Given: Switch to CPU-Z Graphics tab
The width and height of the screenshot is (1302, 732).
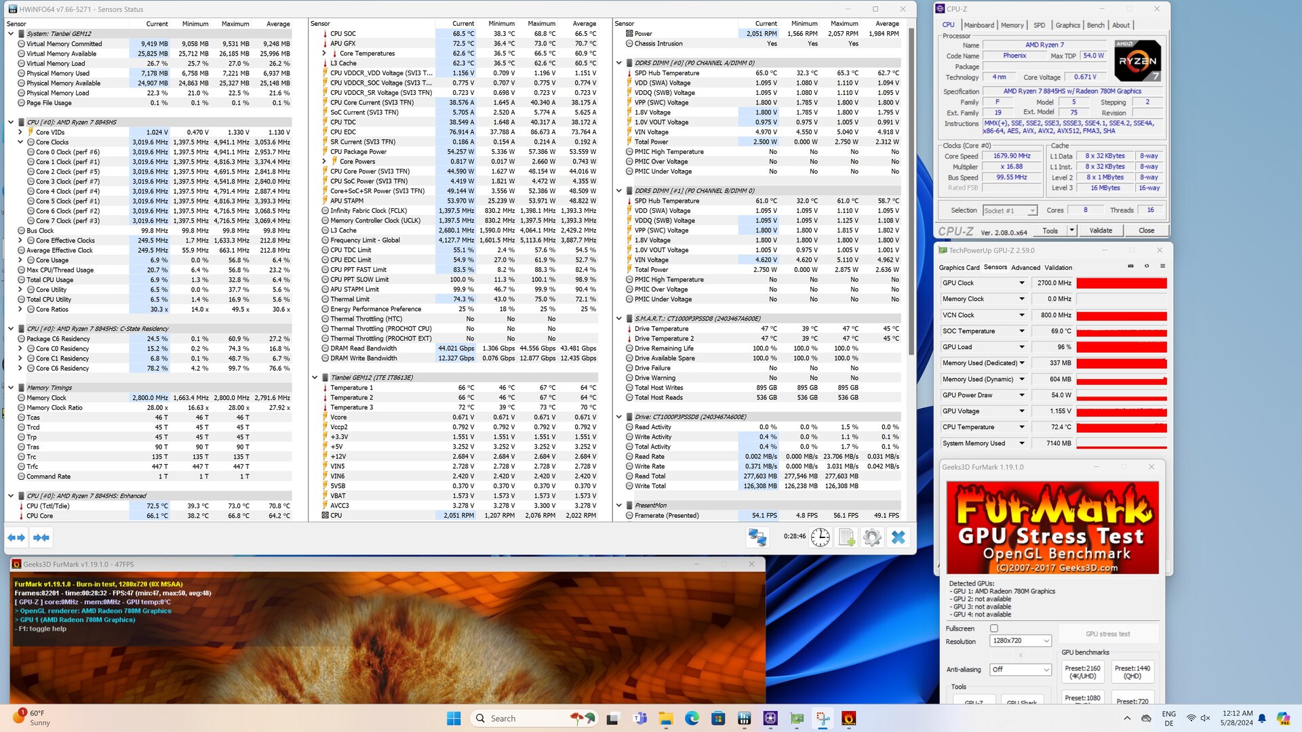Looking at the screenshot, I should [x=1067, y=25].
